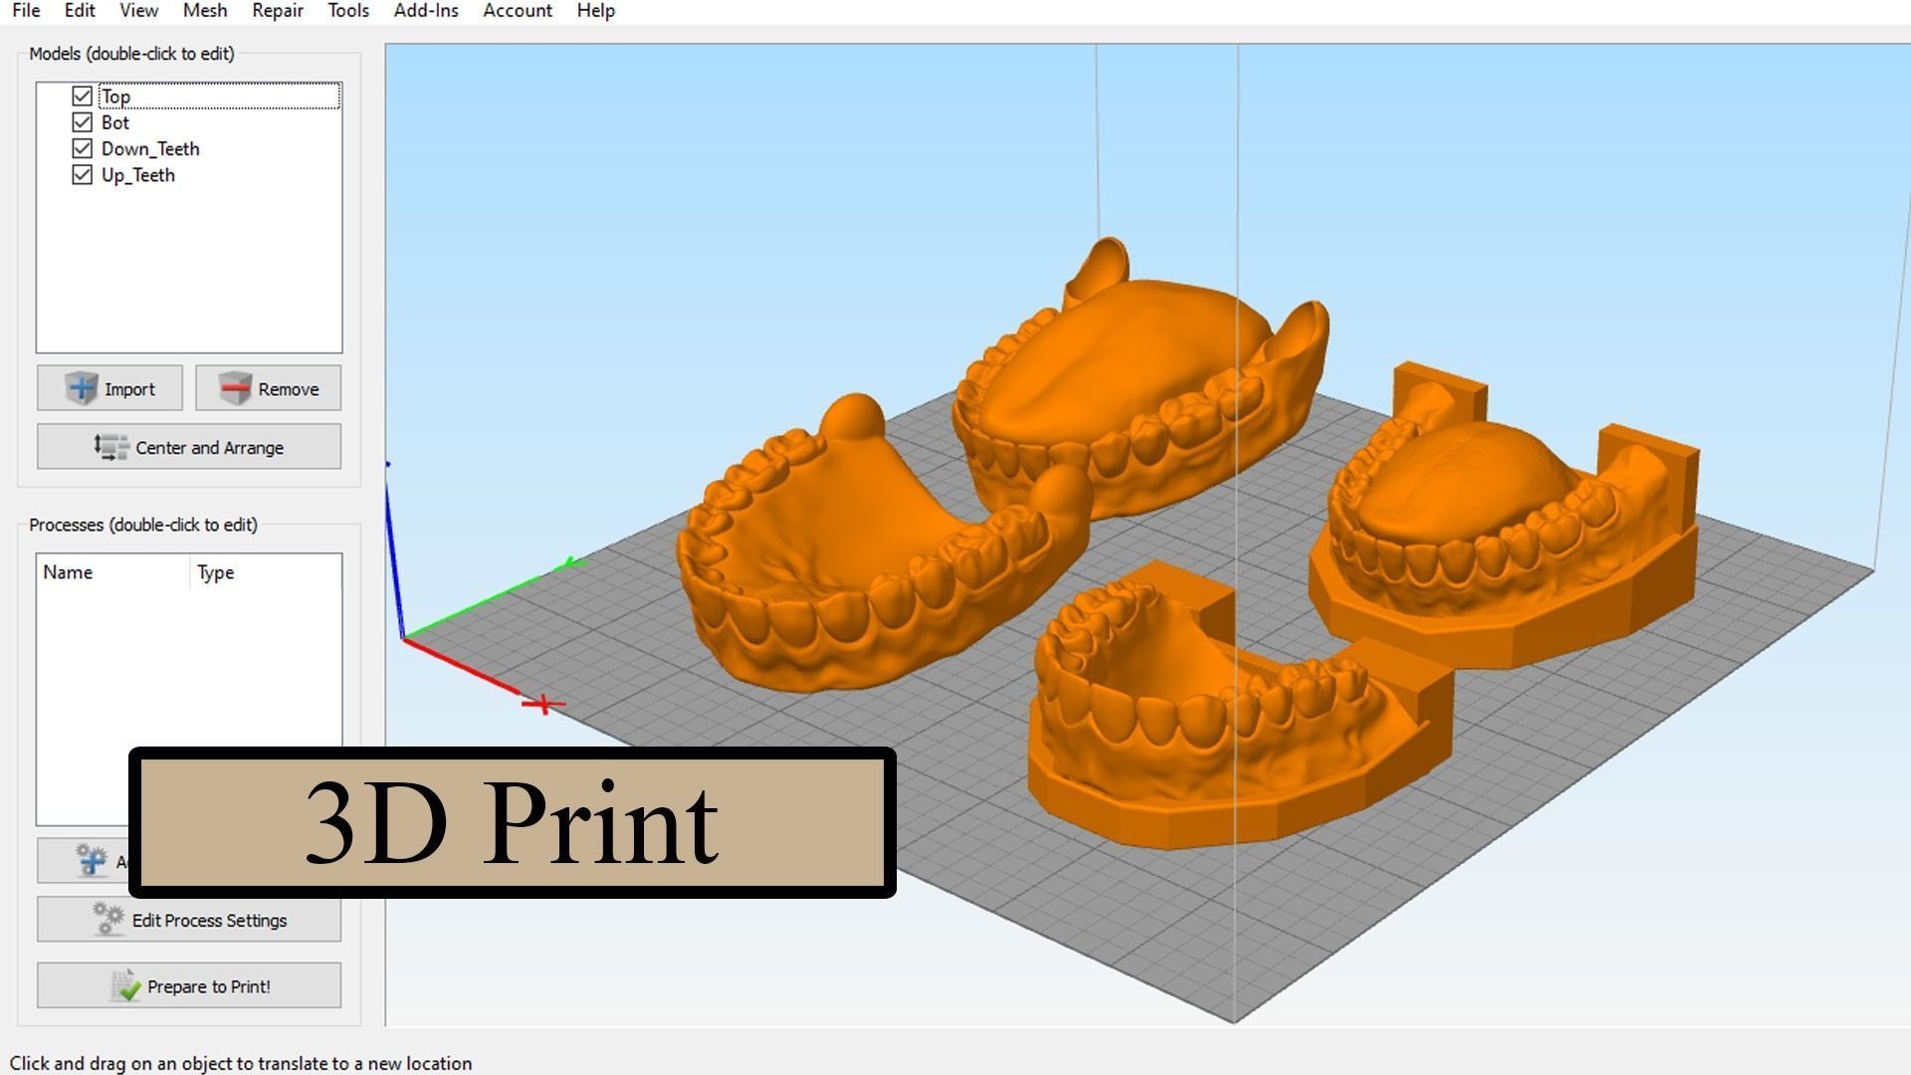Image resolution: width=1911 pixels, height=1075 pixels.
Task: Click the Edit Process Settings gears icon
Action: click(x=108, y=919)
